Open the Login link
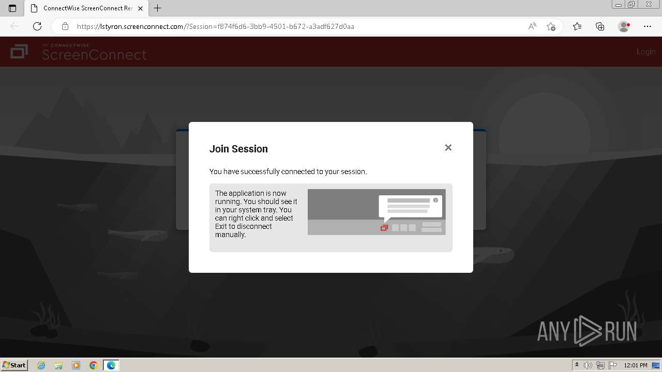The image size is (662, 372). point(646,52)
